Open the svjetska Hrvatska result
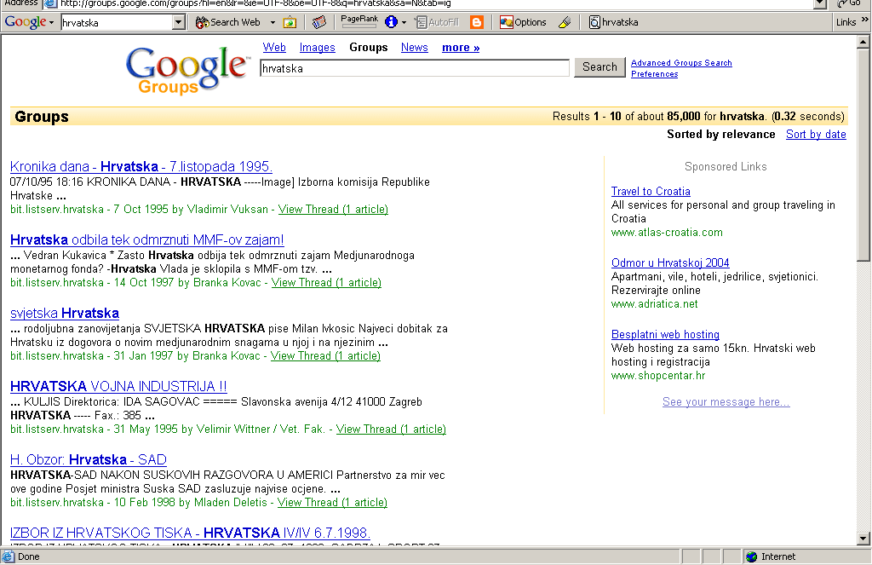The height and width of the screenshot is (565, 872). pyautogui.click(x=65, y=314)
